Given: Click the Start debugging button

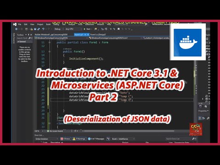Looking at the screenshot, I should [88, 29].
